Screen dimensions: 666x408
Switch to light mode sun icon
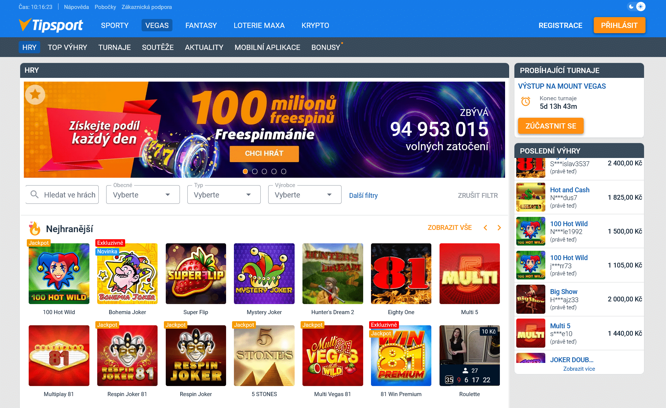(640, 6)
